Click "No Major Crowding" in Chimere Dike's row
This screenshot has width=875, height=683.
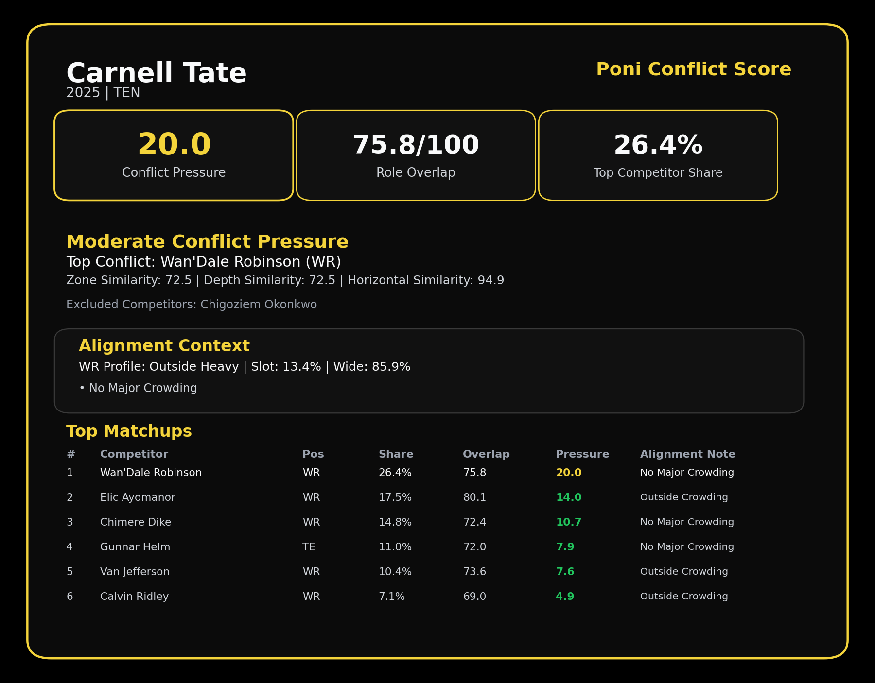click(x=687, y=522)
